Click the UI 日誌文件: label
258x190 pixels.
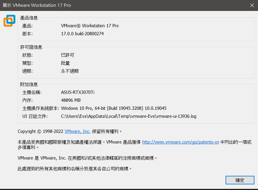(35, 116)
